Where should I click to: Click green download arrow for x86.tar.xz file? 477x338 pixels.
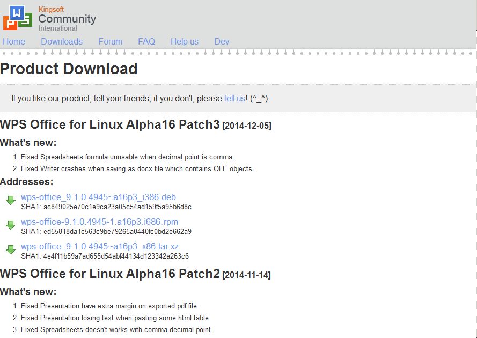tap(11, 250)
